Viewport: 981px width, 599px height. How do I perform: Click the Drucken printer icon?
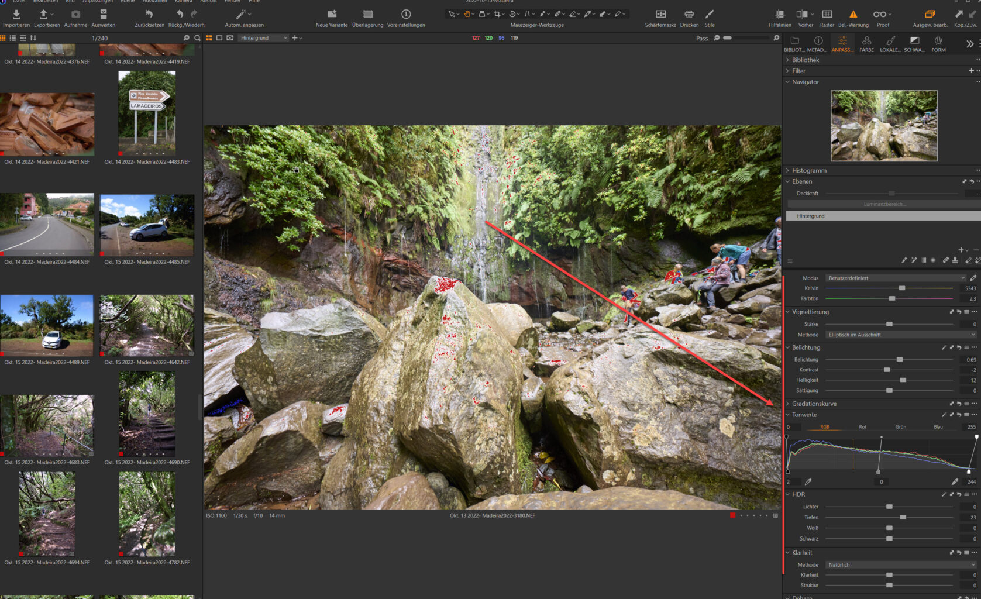pos(689,14)
